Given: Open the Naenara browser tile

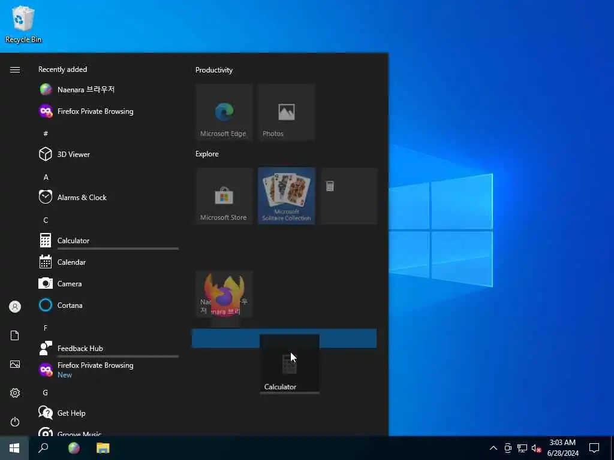Looking at the screenshot, I should point(224,294).
